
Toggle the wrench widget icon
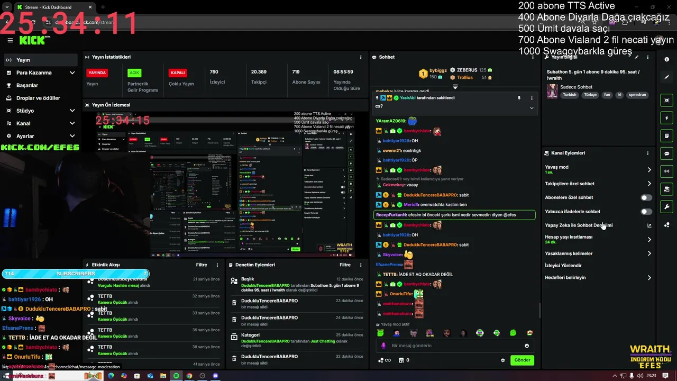point(667,207)
